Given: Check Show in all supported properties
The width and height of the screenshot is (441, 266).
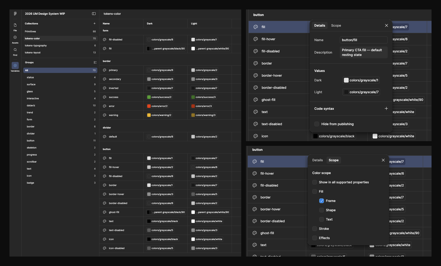Looking at the screenshot, I should (315, 182).
